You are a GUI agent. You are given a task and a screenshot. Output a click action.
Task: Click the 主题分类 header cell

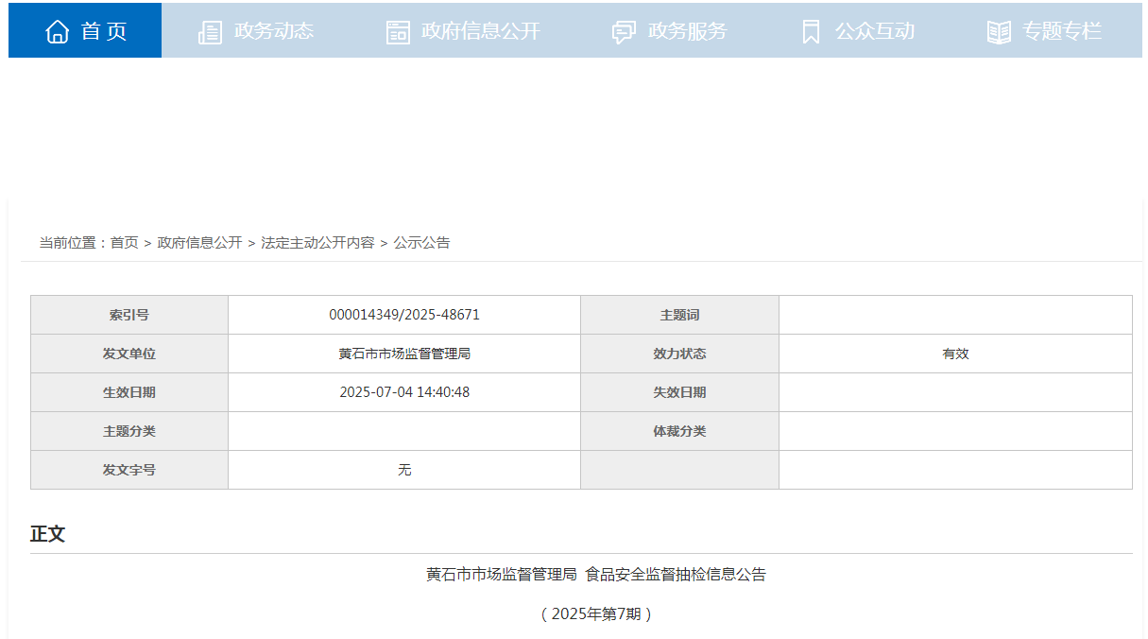[129, 431]
